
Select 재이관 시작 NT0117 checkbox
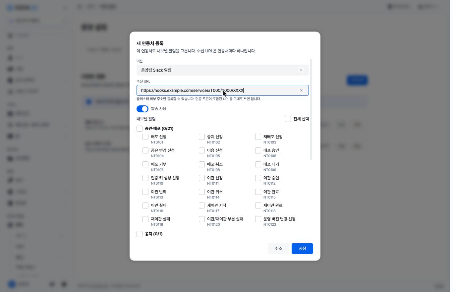point(202,205)
